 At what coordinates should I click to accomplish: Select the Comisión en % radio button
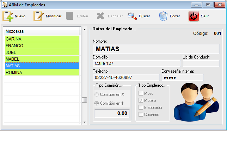click(97, 94)
